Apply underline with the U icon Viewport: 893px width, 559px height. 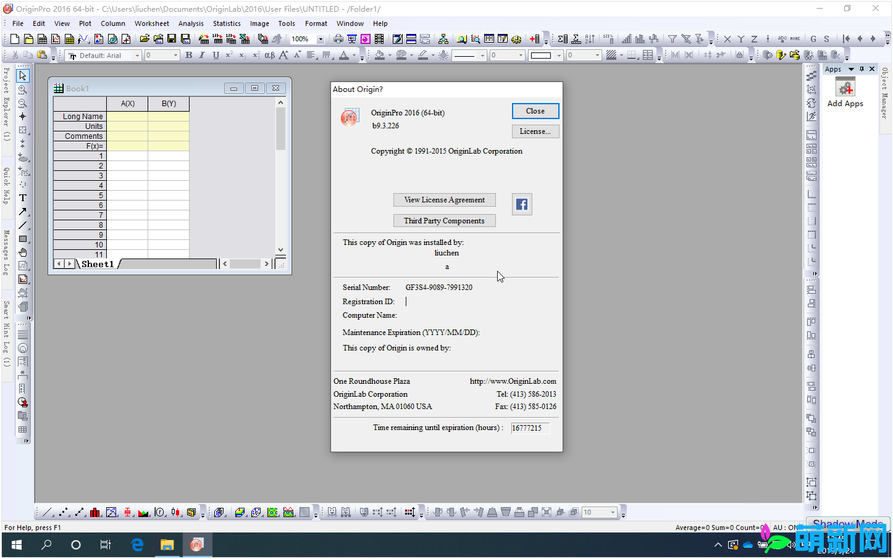(216, 55)
